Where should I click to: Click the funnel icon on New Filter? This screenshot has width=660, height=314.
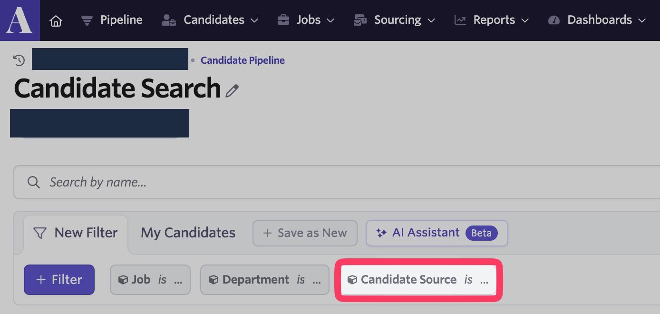(x=40, y=233)
